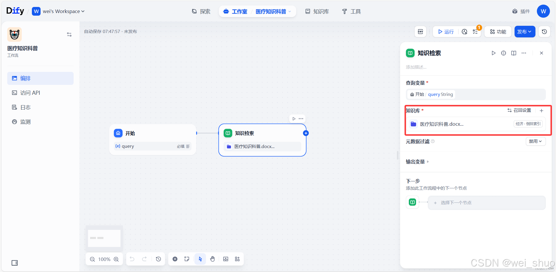Zoom out with the minus magnifier

tap(92, 259)
